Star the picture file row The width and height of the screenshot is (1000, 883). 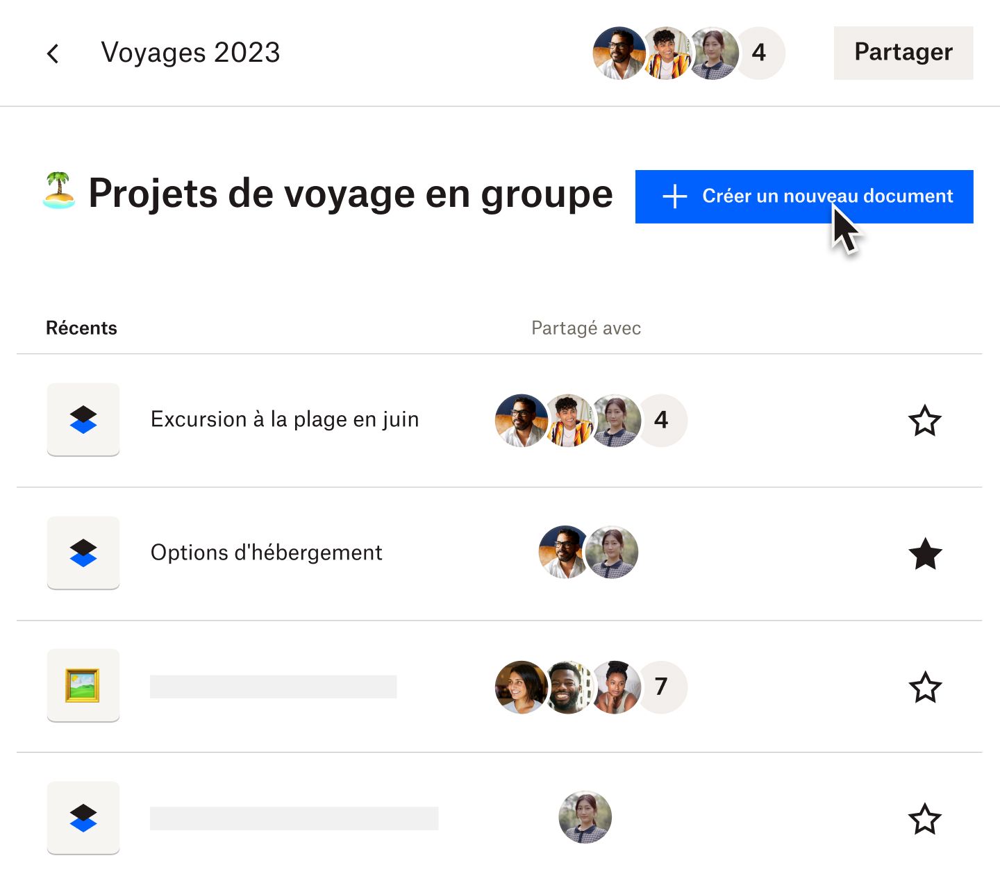pos(925,687)
